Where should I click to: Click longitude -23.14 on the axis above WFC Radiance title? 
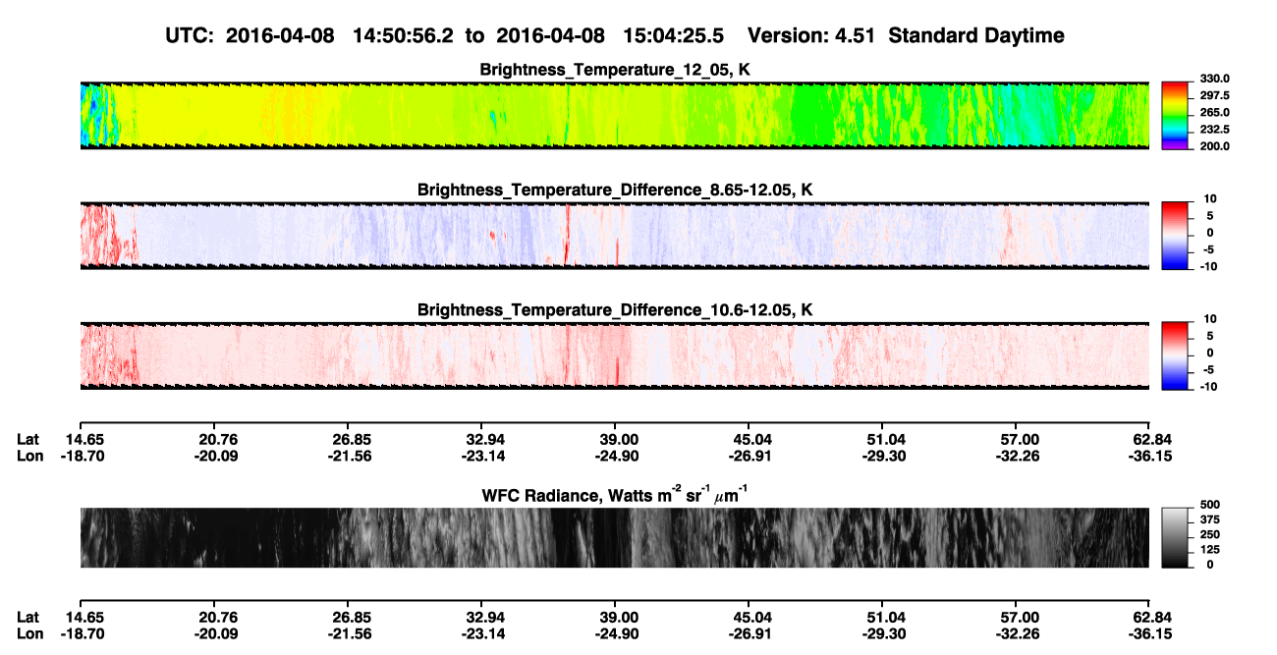[x=482, y=457]
